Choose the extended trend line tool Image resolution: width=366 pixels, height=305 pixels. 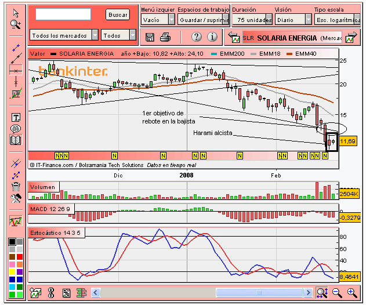click(16, 59)
